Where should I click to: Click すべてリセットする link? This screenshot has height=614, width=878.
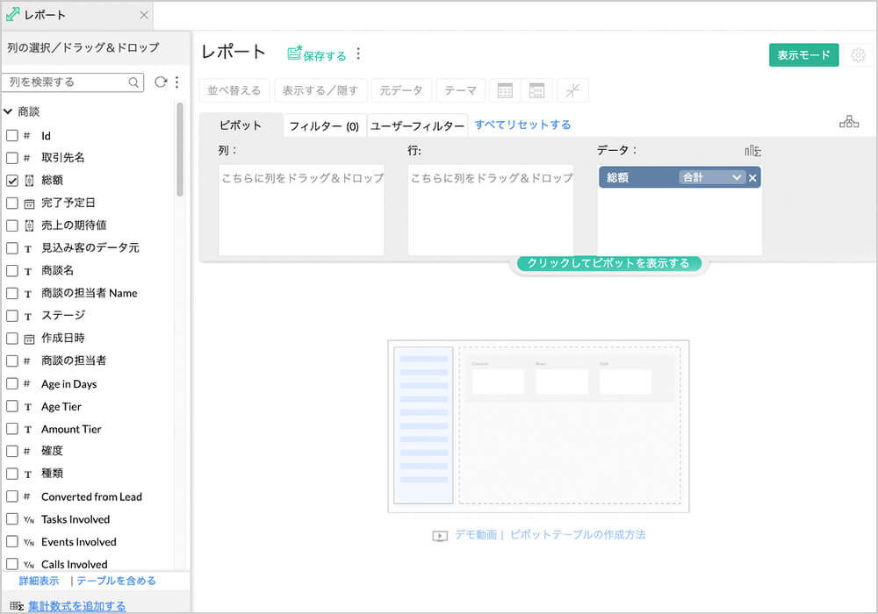[x=522, y=125]
